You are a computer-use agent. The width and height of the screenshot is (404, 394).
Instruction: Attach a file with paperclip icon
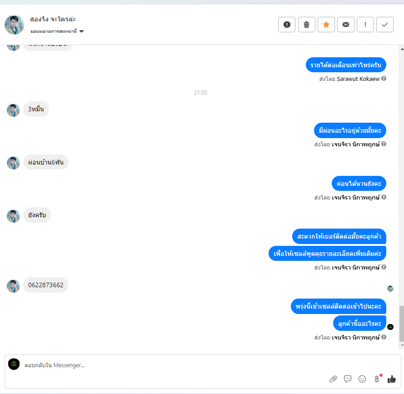click(333, 379)
